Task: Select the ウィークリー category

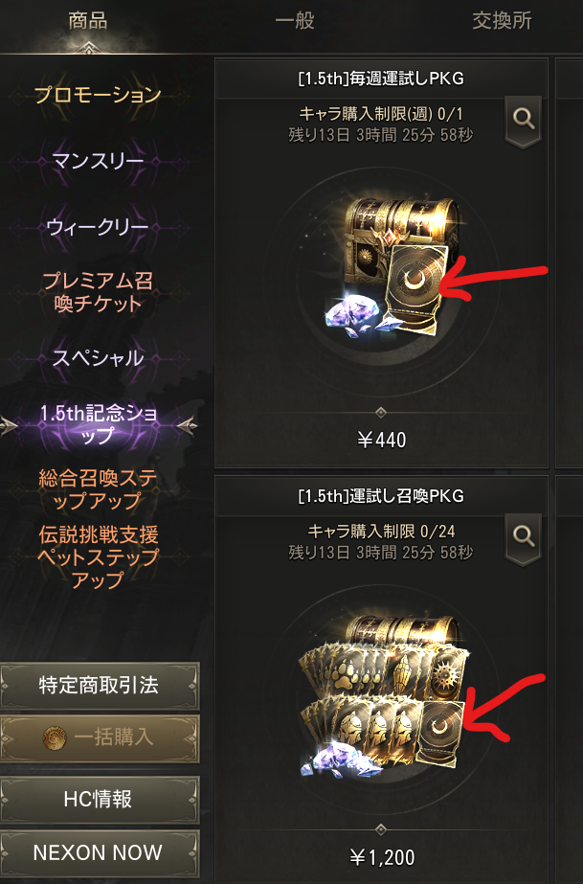Action: pos(98,227)
